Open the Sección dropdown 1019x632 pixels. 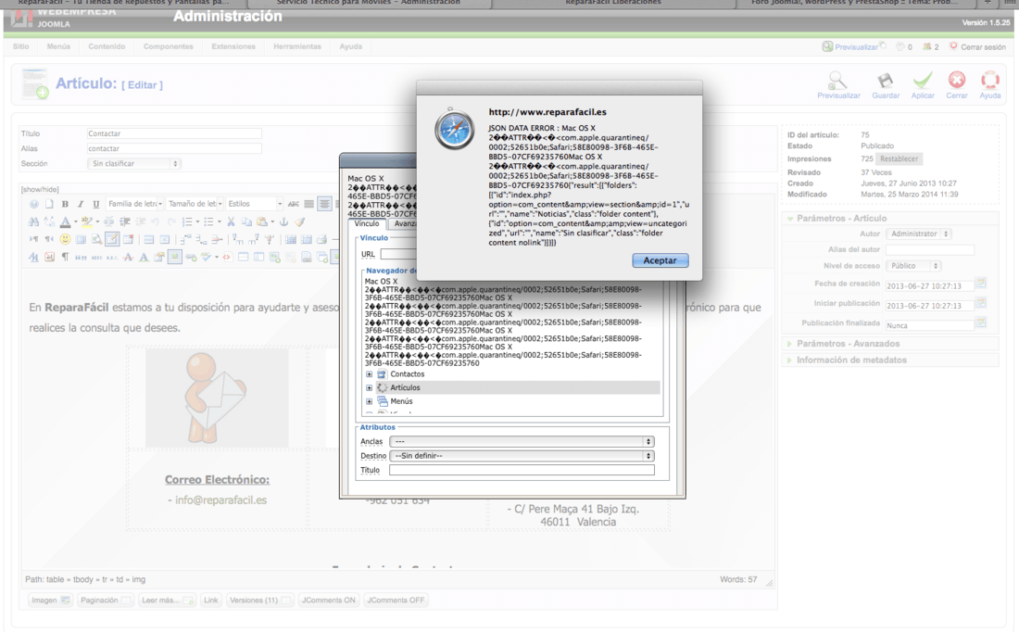coord(134,164)
